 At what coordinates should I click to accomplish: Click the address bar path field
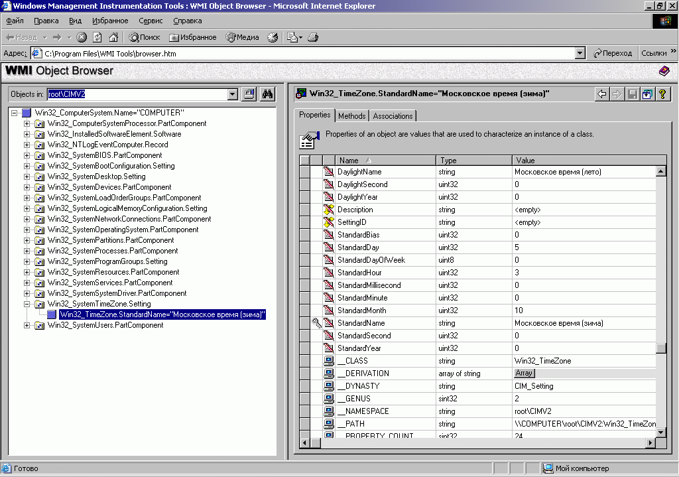303,53
